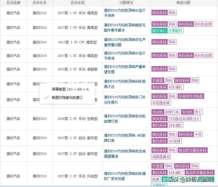
Task: Open the 方向机异响刹车距离太远 complaint link
Action: [125, 84]
